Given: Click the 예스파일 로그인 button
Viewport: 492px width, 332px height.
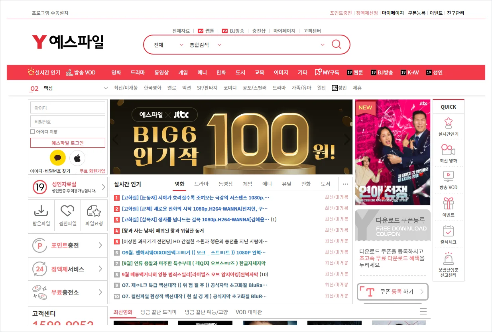Looking at the screenshot, I should click(x=68, y=143).
